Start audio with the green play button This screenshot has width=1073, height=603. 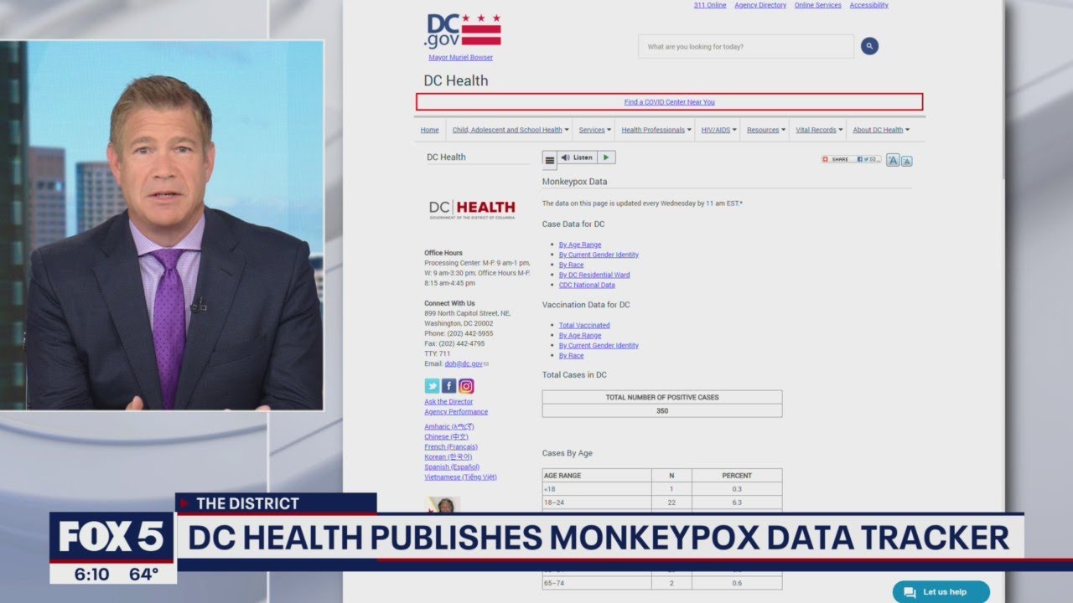[607, 157]
